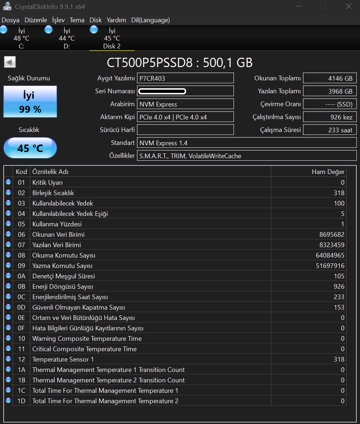Click Çalışma Süresi value 233 saat
This screenshot has height=424, width=360.
point(330,130)
